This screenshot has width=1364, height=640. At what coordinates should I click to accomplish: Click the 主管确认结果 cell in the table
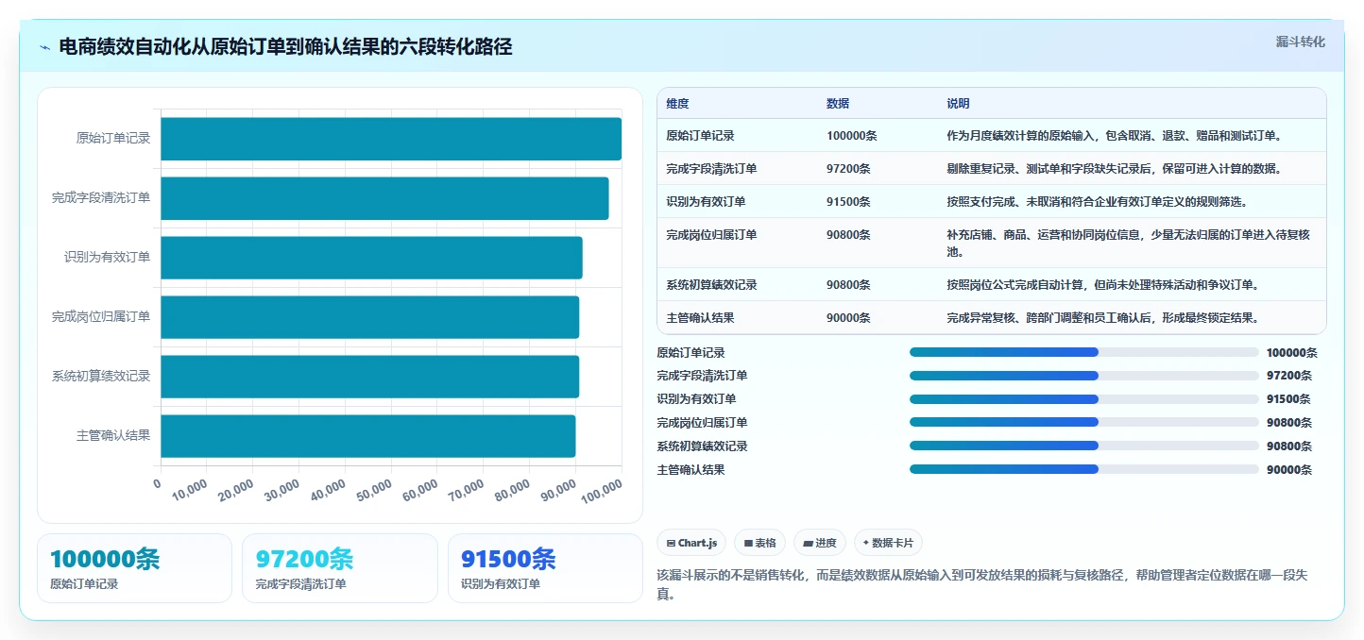[700, 318]
